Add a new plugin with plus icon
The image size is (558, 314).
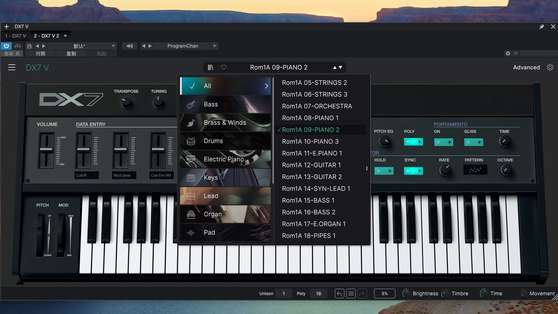(x=6, y=26)
